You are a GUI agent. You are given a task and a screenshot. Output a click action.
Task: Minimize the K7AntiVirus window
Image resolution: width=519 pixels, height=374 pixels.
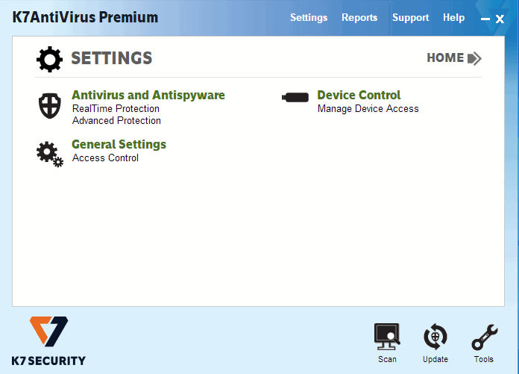point(485,19)
